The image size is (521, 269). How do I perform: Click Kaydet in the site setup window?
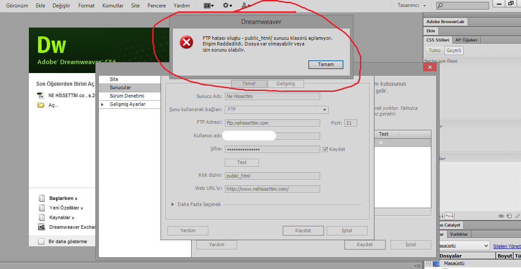click(365, 245)
